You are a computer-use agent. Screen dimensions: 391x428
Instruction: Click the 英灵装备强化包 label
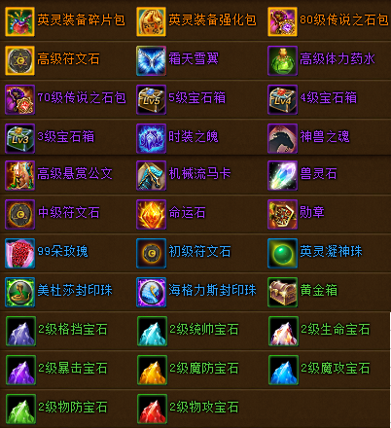point(212,20)
